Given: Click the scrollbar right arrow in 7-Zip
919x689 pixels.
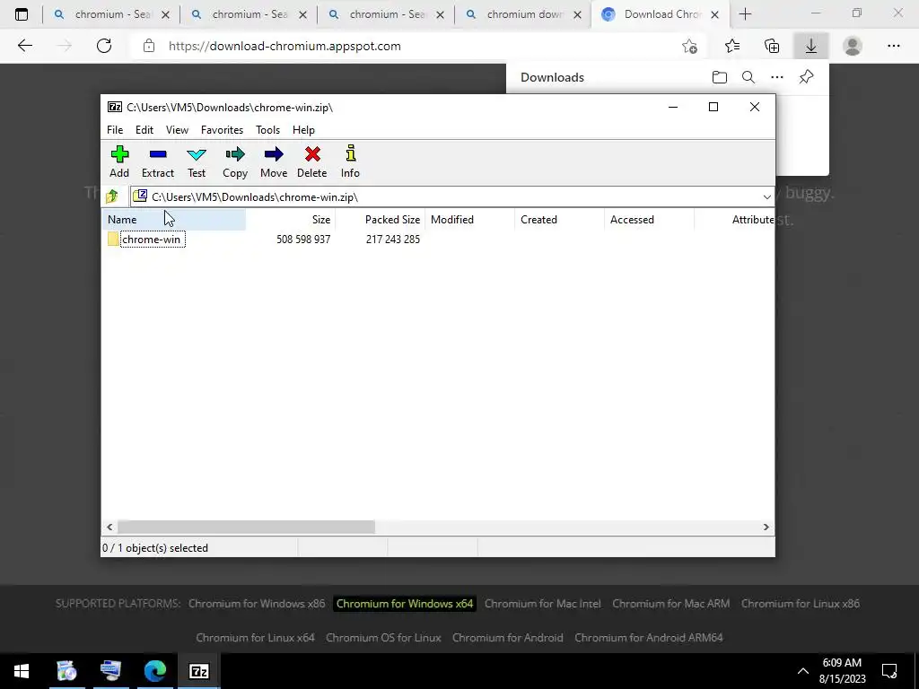Looking at the screenshot, I should (x=766, y=527).
